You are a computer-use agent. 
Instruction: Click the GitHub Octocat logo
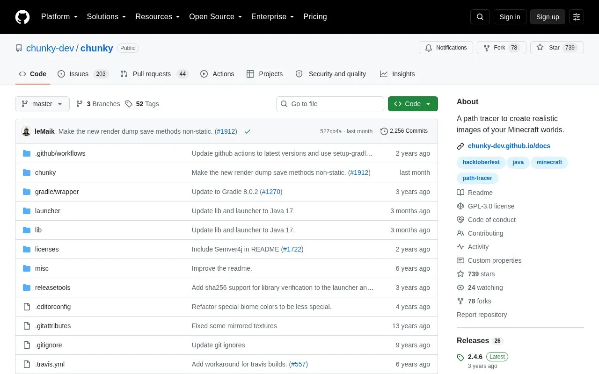(x=22, y=17)
